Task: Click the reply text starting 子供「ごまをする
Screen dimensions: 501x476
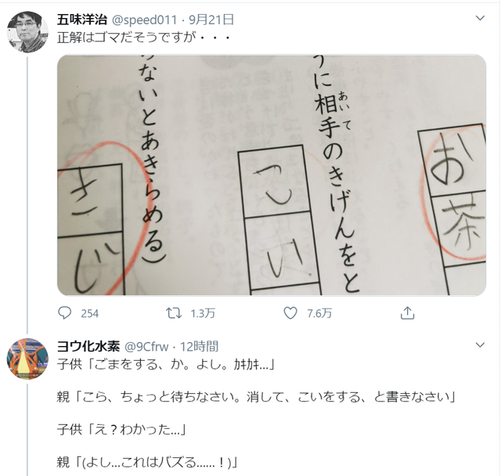Action: click(166, 364)
